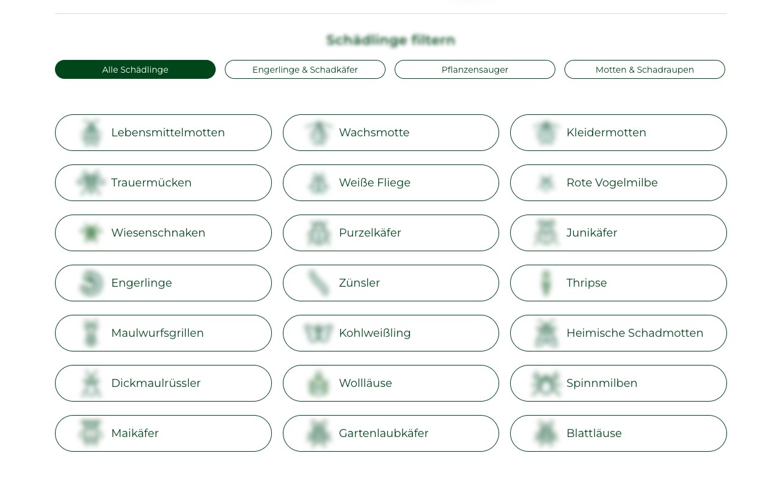Choose the Blattläuse pest button

click(618, 433)
